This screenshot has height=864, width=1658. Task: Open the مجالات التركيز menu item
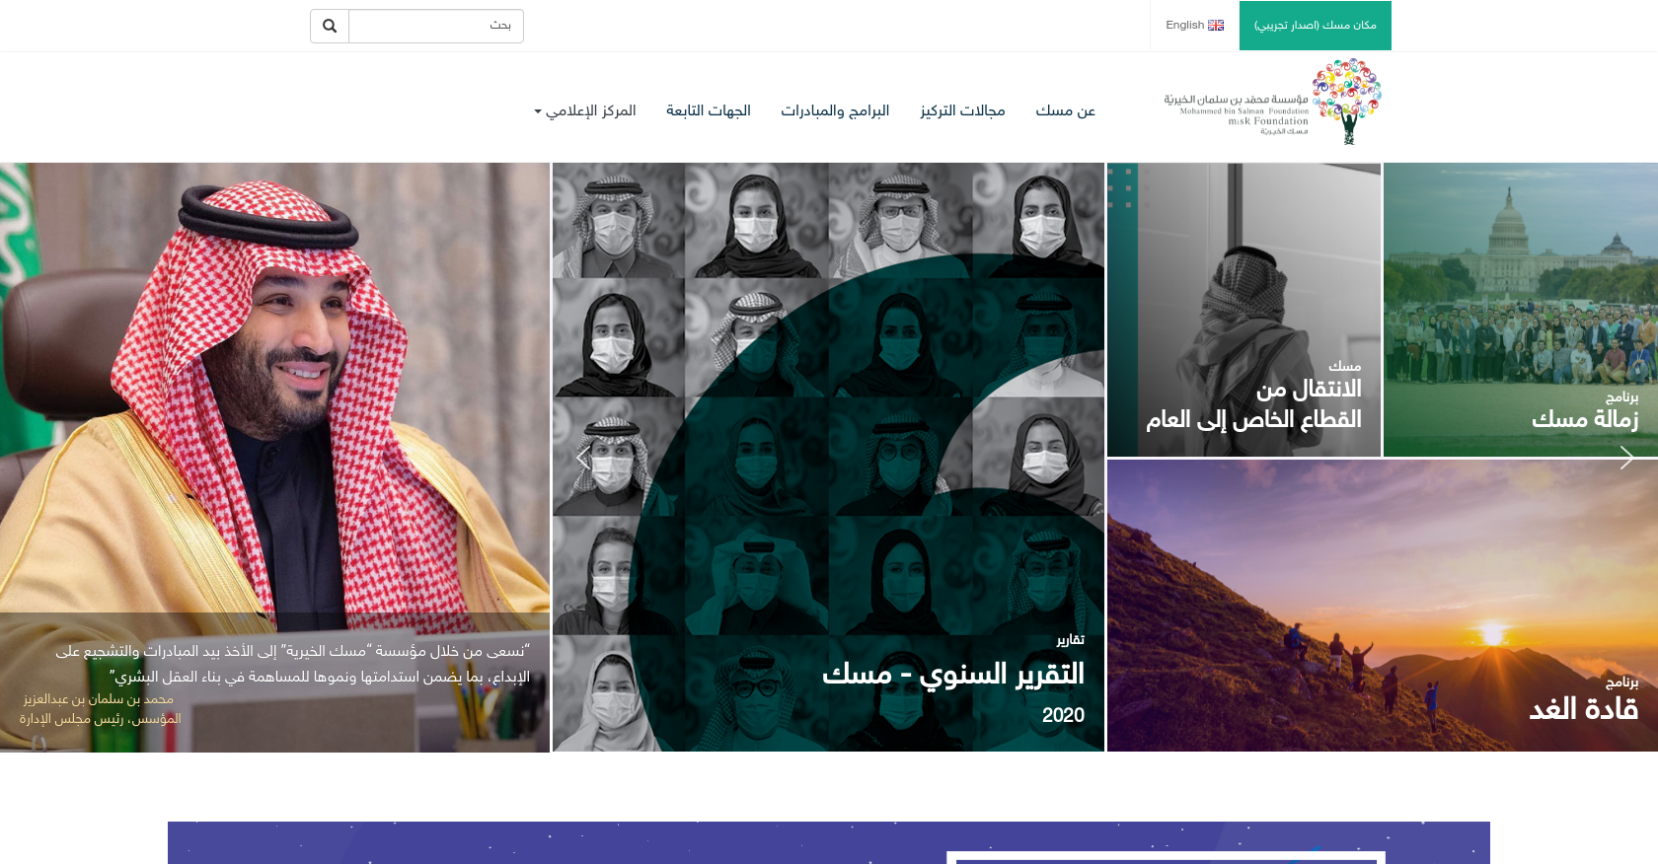[962, 110]
